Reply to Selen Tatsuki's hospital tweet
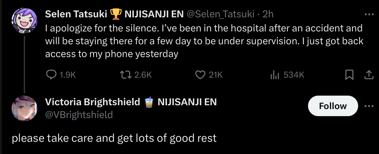This screenshot has height=154, width=379. point(52,75)
